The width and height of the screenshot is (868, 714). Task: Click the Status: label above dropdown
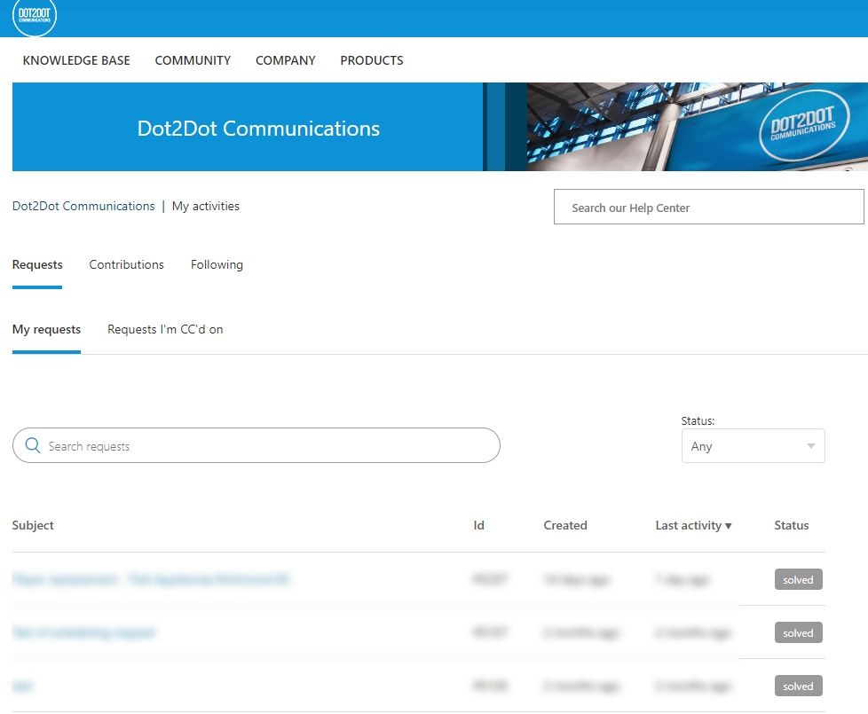(x=698, y=421)
